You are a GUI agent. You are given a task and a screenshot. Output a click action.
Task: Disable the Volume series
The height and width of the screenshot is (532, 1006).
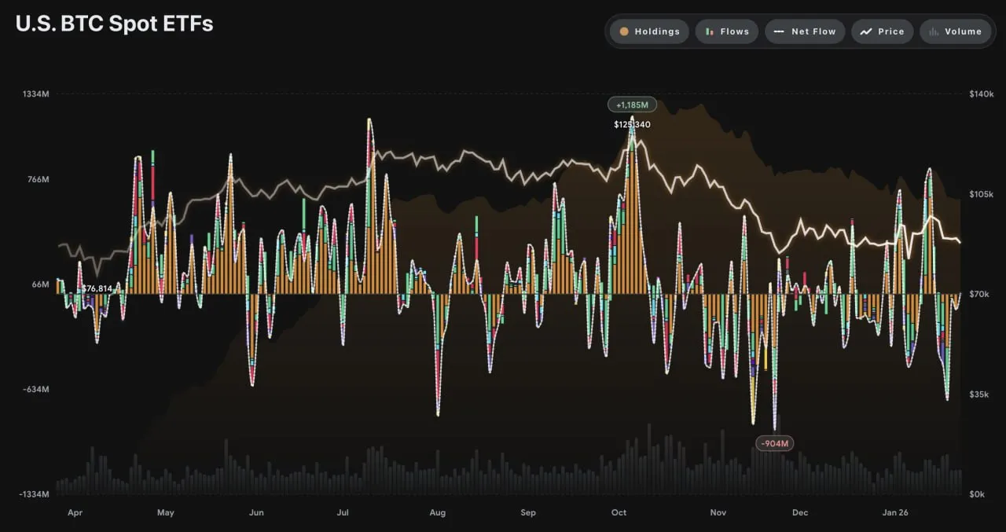(956, 31)
